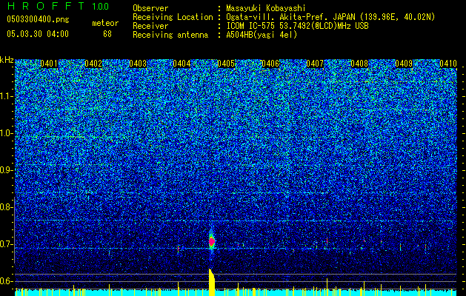
Task: Click the 0409 time marker
Action: click(x=404, y=64)
